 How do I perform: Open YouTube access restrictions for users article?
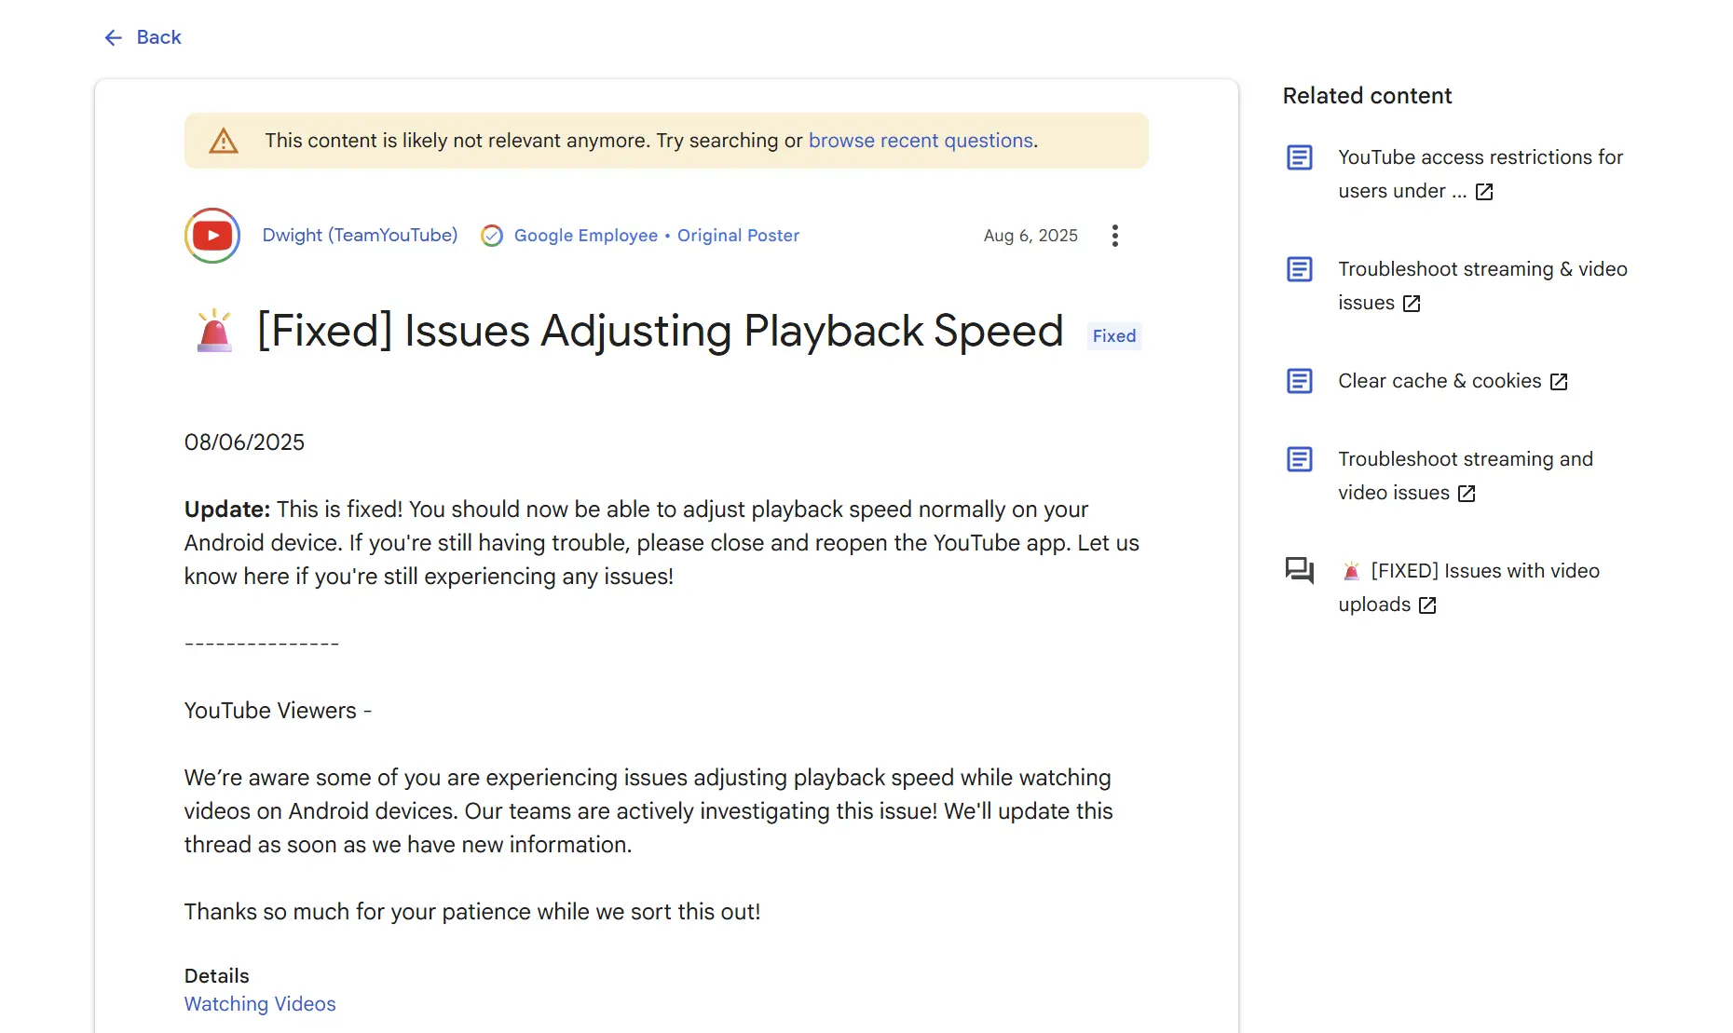[1480, 157]
